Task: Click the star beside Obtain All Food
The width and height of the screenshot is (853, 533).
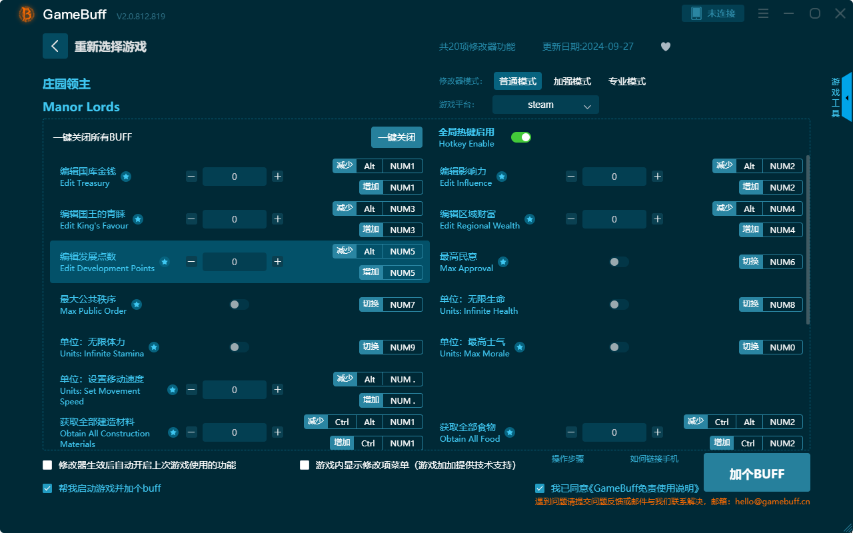Action: (510, 432)
